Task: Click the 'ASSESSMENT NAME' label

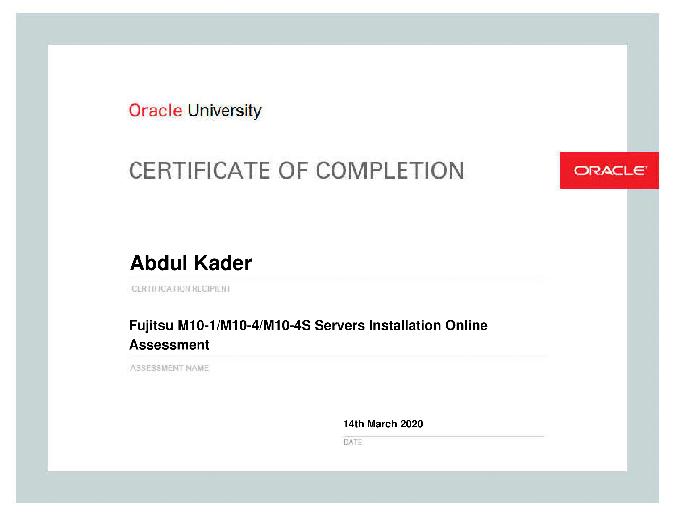Action: pos(169,368)
